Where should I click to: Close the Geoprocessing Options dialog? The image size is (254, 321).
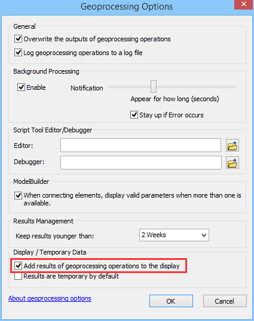click(244, 4)
